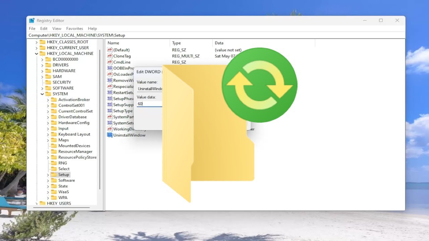Select the SECURITY folder icon
The image size is (429, 241).
click(48, 82)
